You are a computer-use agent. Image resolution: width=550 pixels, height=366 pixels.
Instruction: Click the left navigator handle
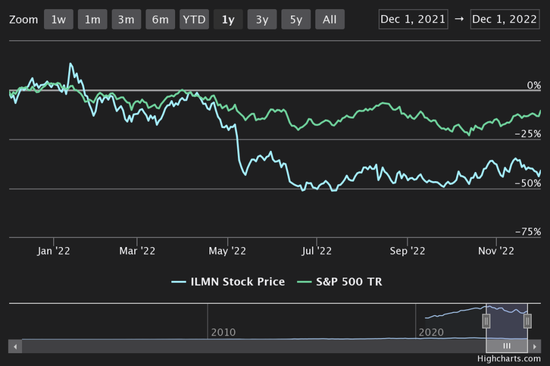click(486, 321)
